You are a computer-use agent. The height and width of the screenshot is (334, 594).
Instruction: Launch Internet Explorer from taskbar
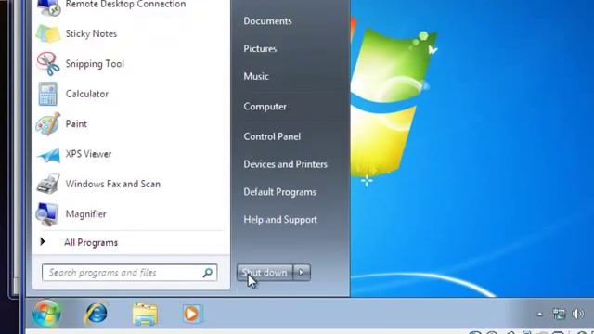96,314
